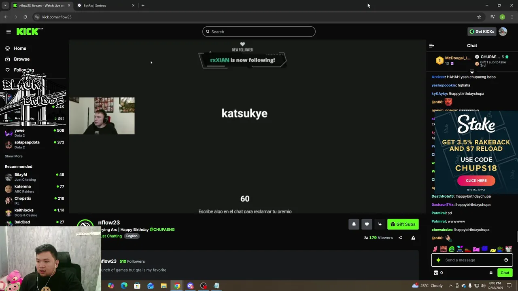Open the chat shop icon
This screenshot has width=518, height=291.
click(436, 273)
